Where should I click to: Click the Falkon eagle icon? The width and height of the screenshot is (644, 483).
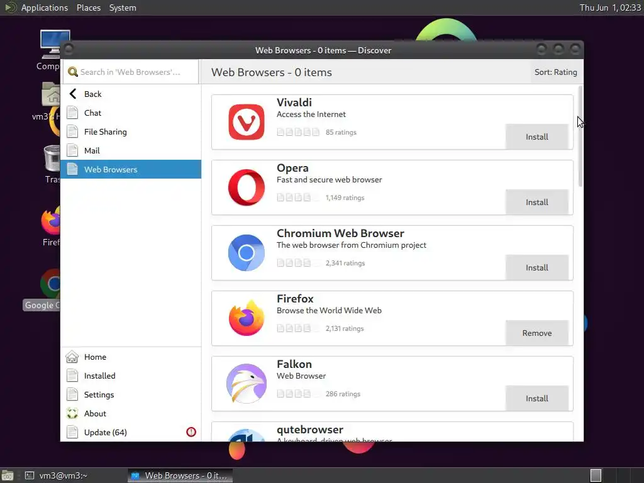[247, 383]
